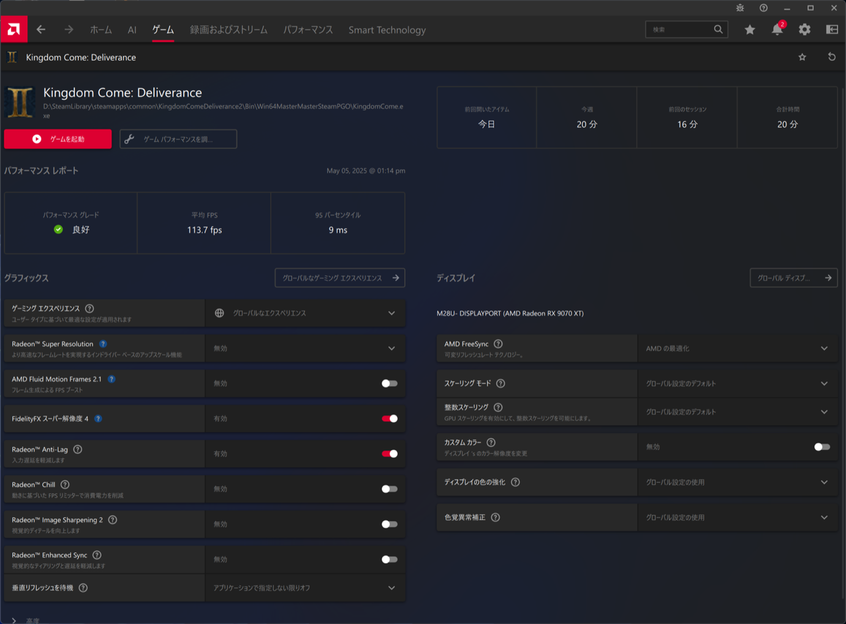Viewport: 846px width, 624px height.
Task: Turn on Radeon Enhanced Sync
Action: click(x=389, y=559)
